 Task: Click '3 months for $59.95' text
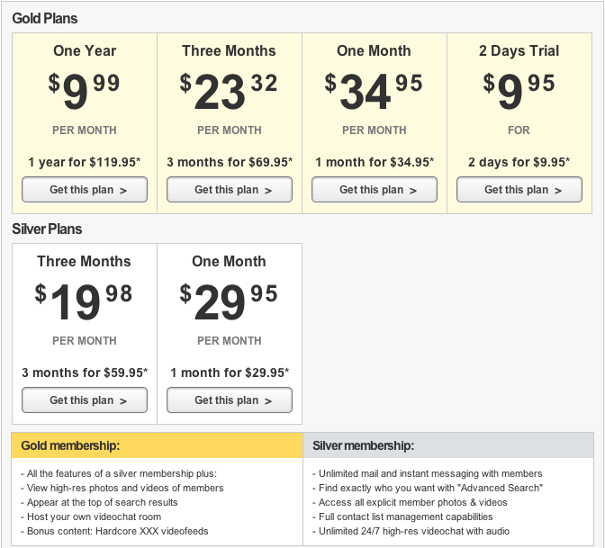coord(85,373)
